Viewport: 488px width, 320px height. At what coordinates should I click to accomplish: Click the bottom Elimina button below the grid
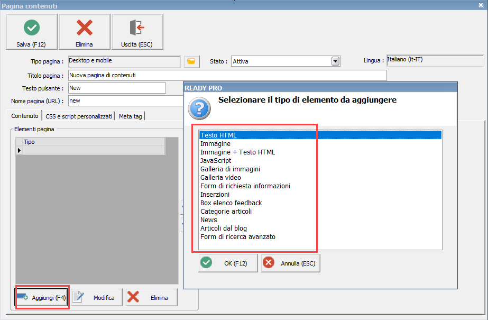[x=152, y=298]
